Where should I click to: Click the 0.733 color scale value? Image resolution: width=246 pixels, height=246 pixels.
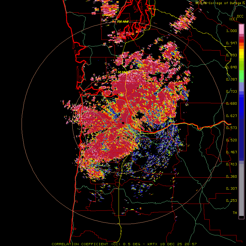click(232, 92)
